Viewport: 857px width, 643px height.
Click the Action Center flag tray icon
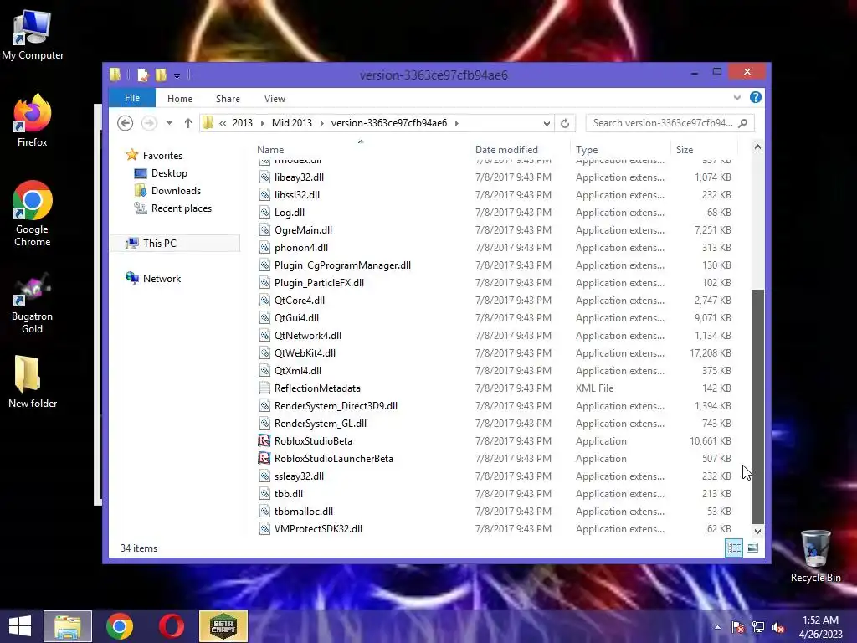(738, 626)
